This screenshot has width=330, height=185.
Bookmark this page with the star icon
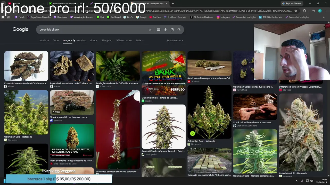[296, 11]
